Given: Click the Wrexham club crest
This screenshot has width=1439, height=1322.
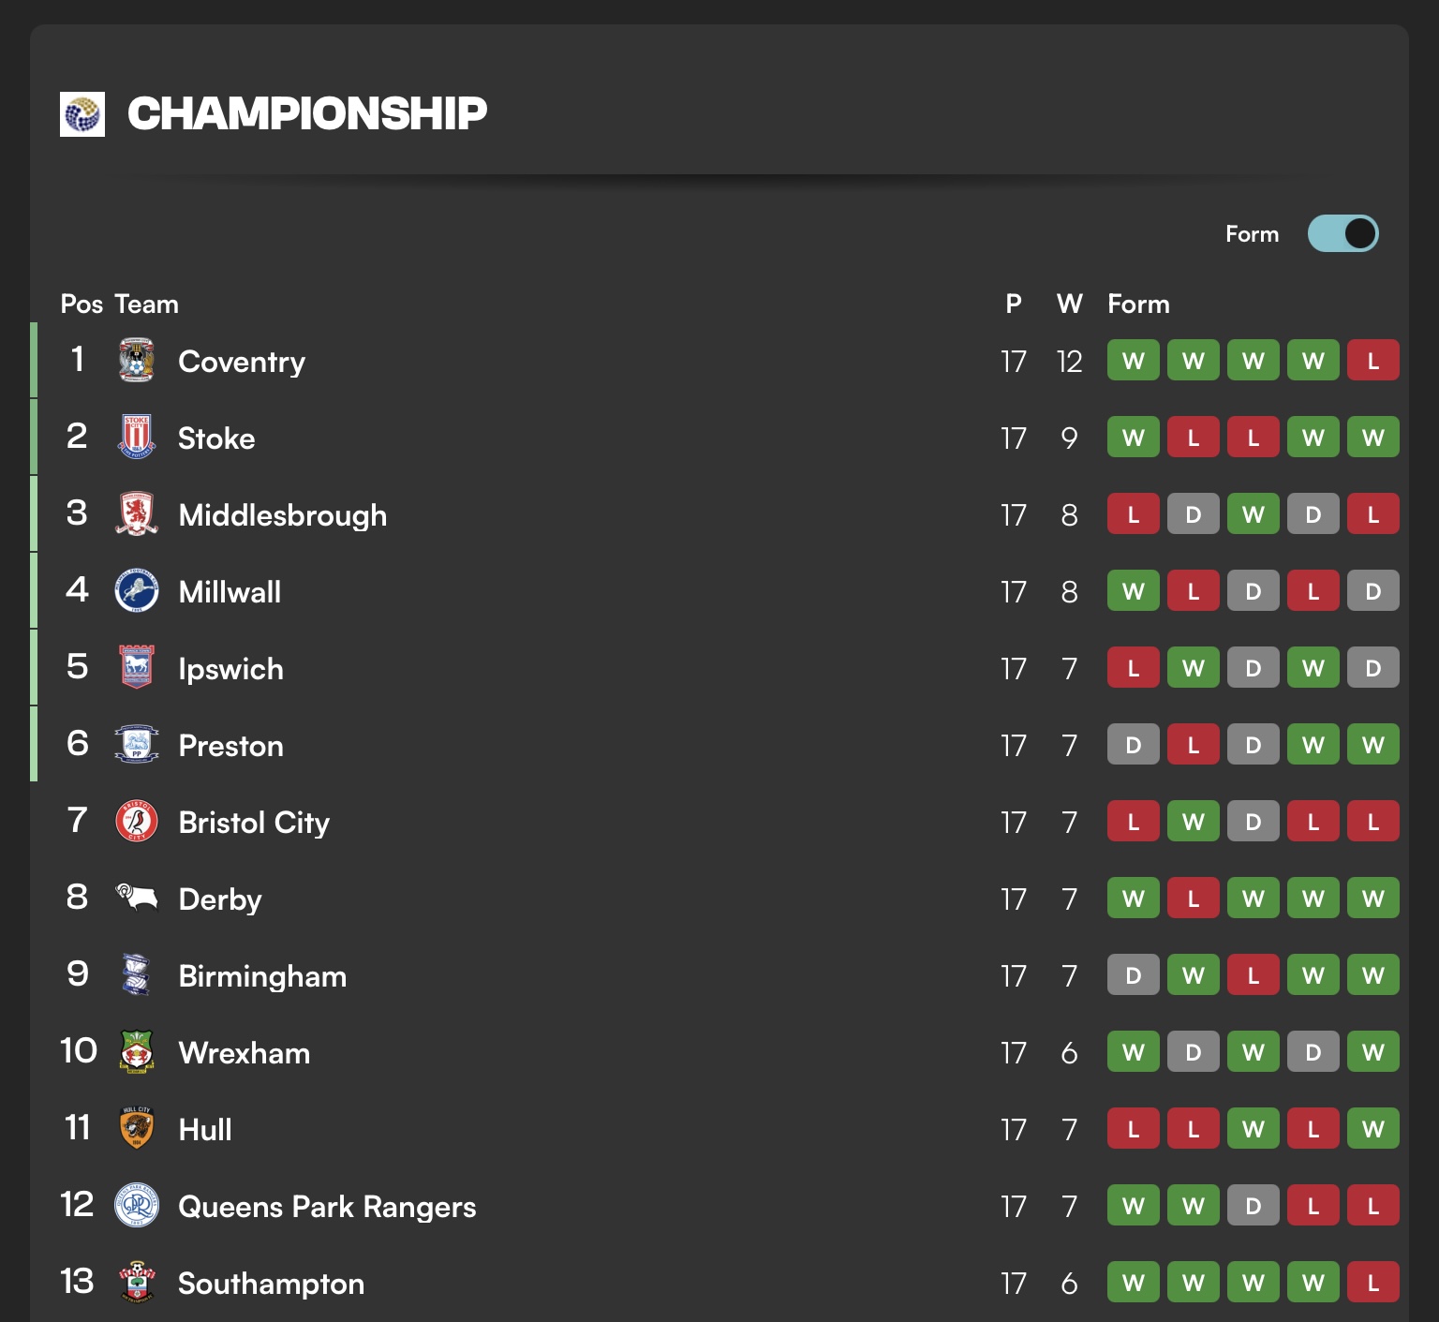Looking at the screenshot, I should click(x=137, y=1052).
